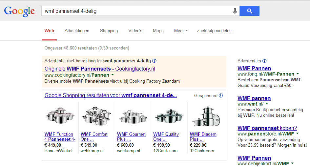Click the microphone voice search icon
The image size is (310, 167).
coord(235,11)
